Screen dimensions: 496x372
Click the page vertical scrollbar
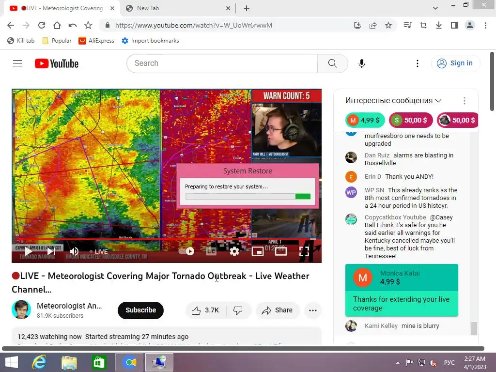(492, 81)
